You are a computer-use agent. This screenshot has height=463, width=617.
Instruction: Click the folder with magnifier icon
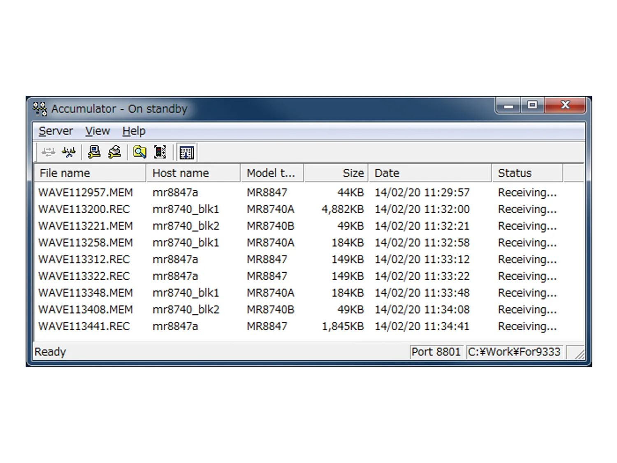tap(139, 152)
